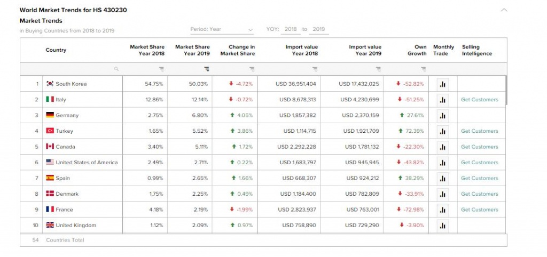The height and width of the screenshot is (257, 547).
Task: Collapse the World Market Trends panel chevron
Action: pos(504,10)
